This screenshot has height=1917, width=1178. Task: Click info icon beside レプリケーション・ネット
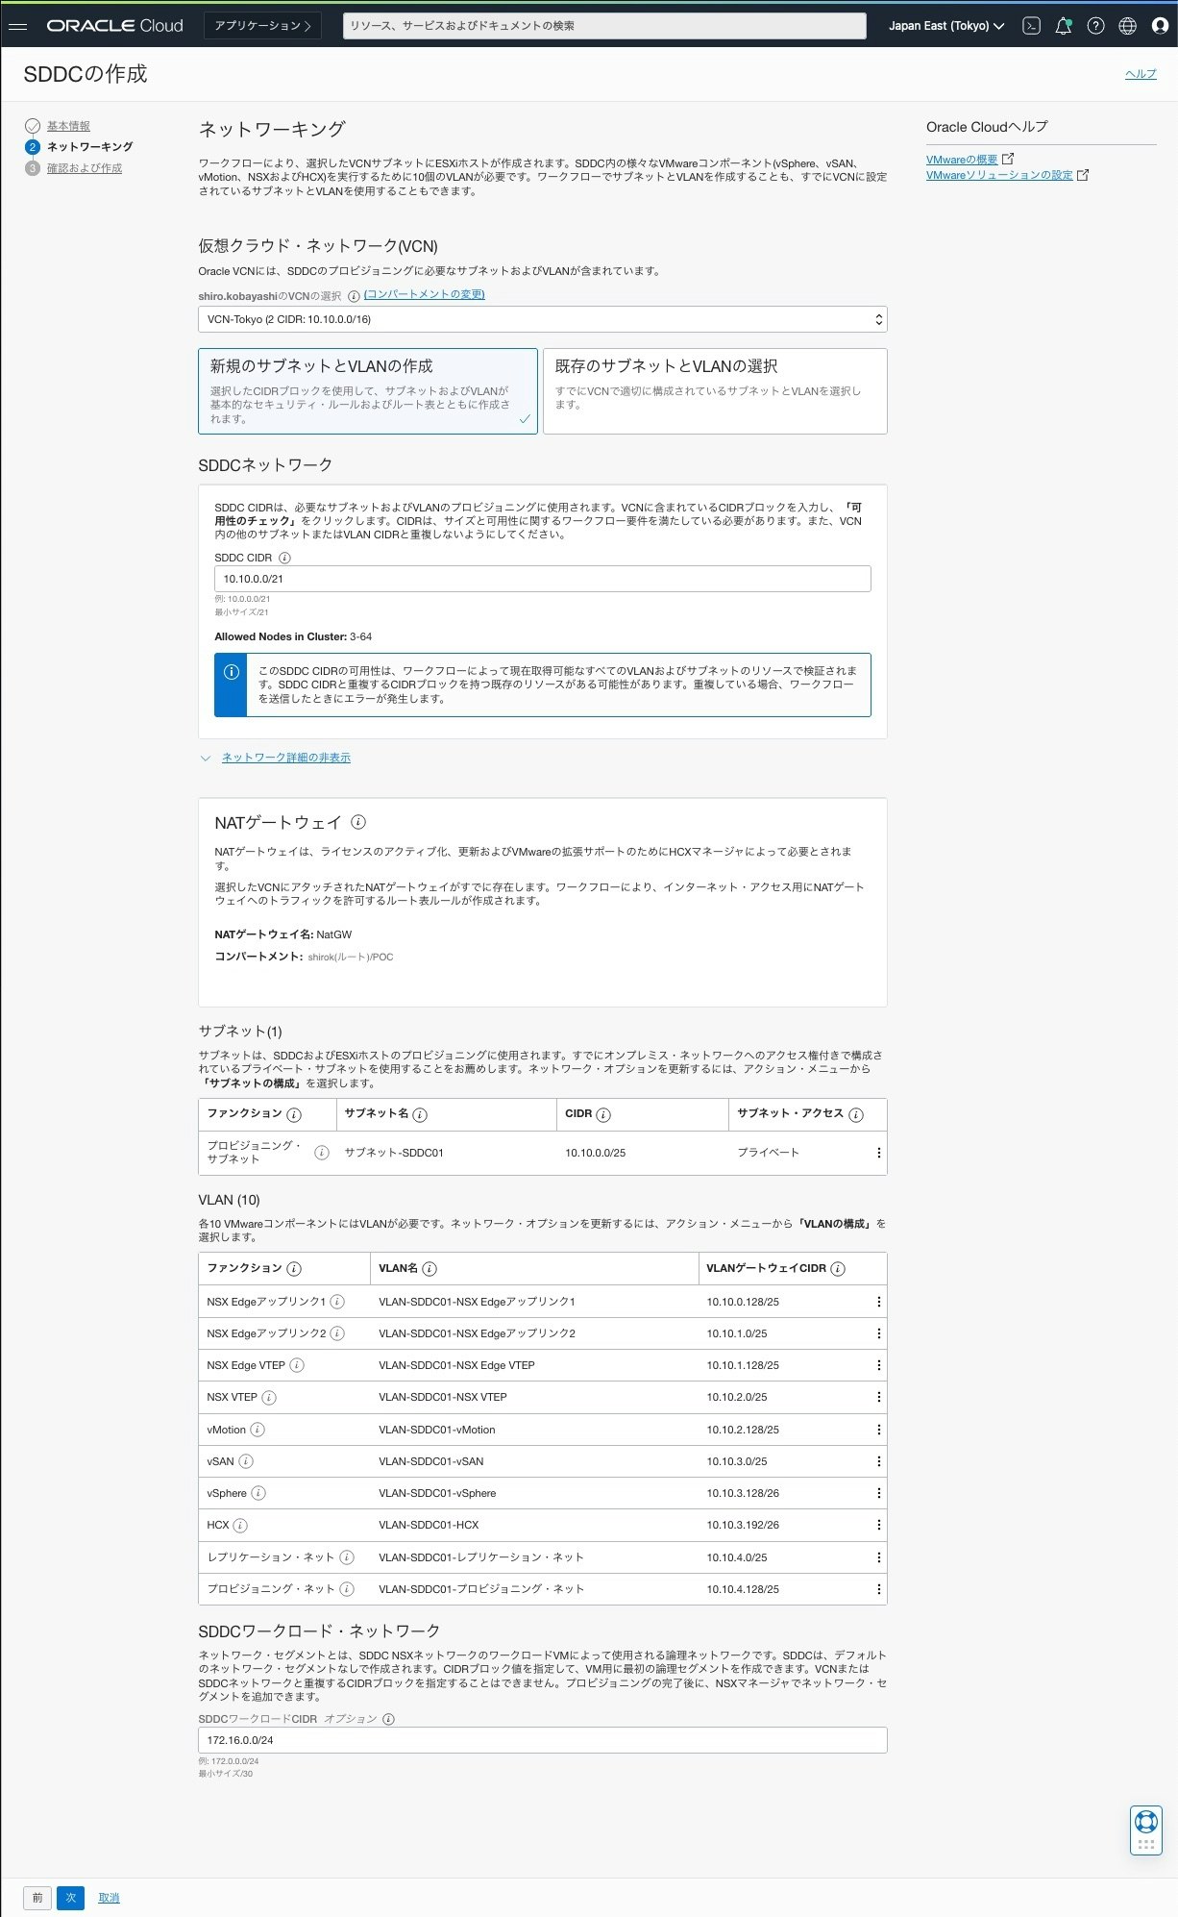347,1557
